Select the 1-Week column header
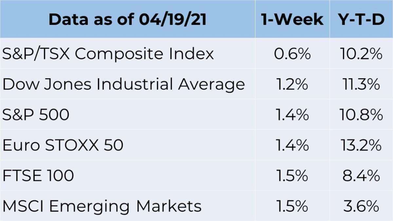The width and height of the screenshot is (393, 221). (292, 20)
